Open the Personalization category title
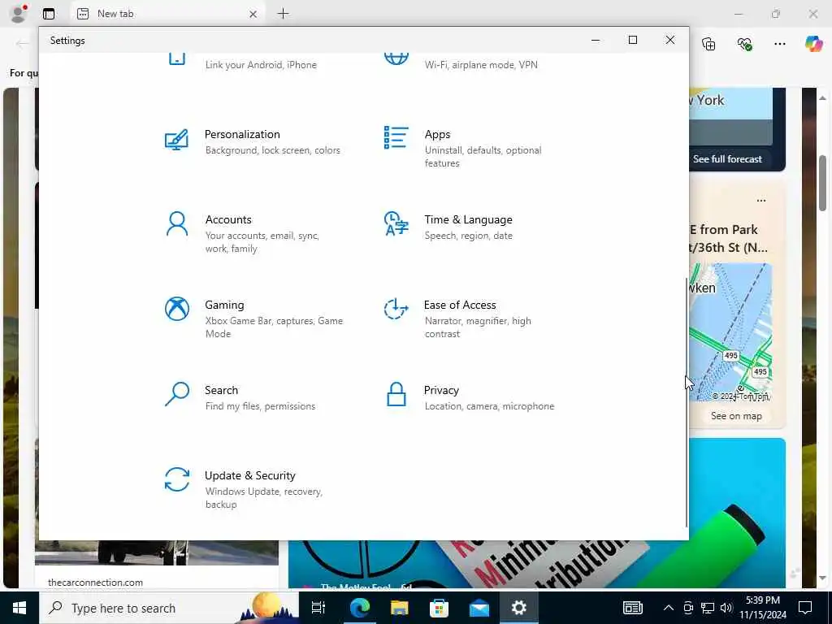 242,134
